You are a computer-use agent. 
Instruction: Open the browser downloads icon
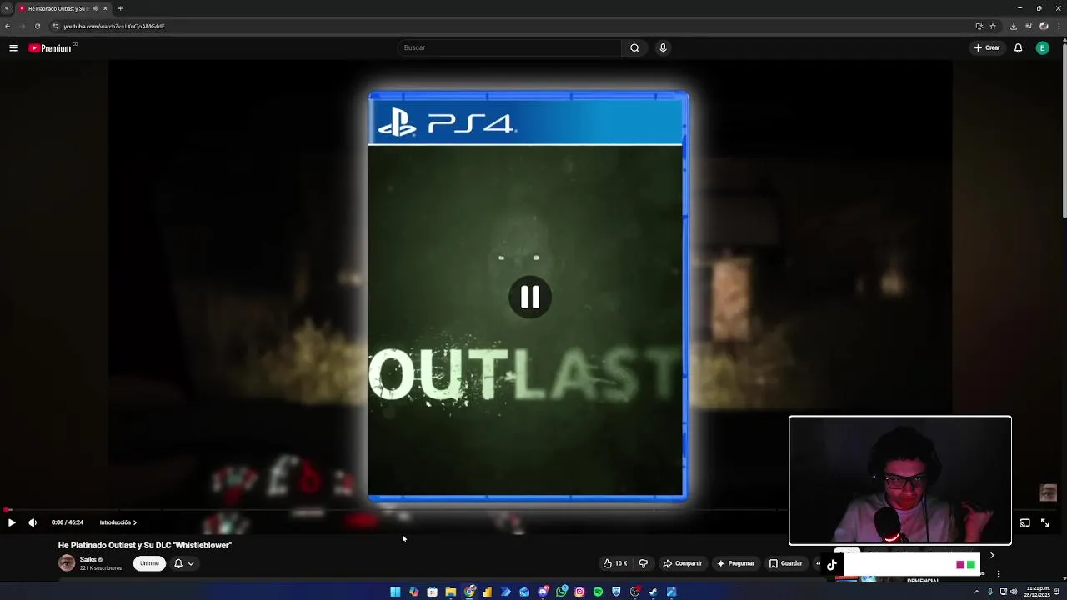tap(1014, 26)
